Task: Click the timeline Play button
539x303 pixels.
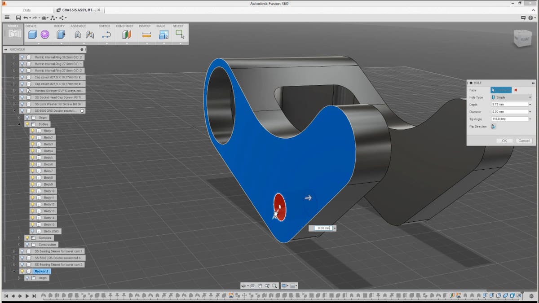Action: [x=27, y=296]
